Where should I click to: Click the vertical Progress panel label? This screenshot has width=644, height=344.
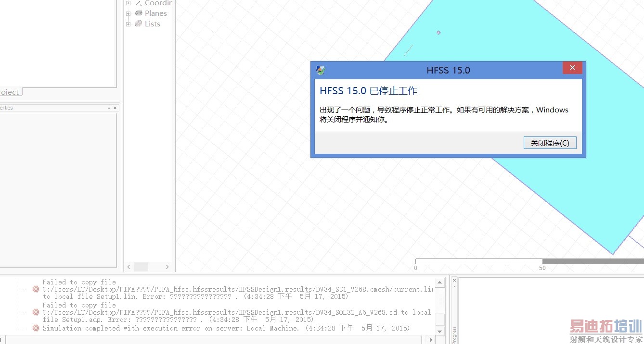click(454, 334)
